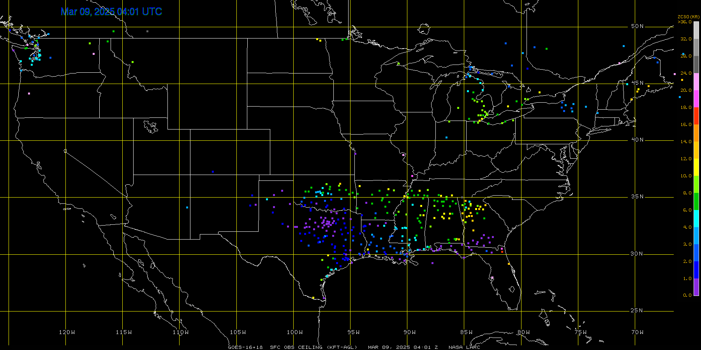Click the MAR 09, 2025 04:01 Z footer date

point(403,347)
